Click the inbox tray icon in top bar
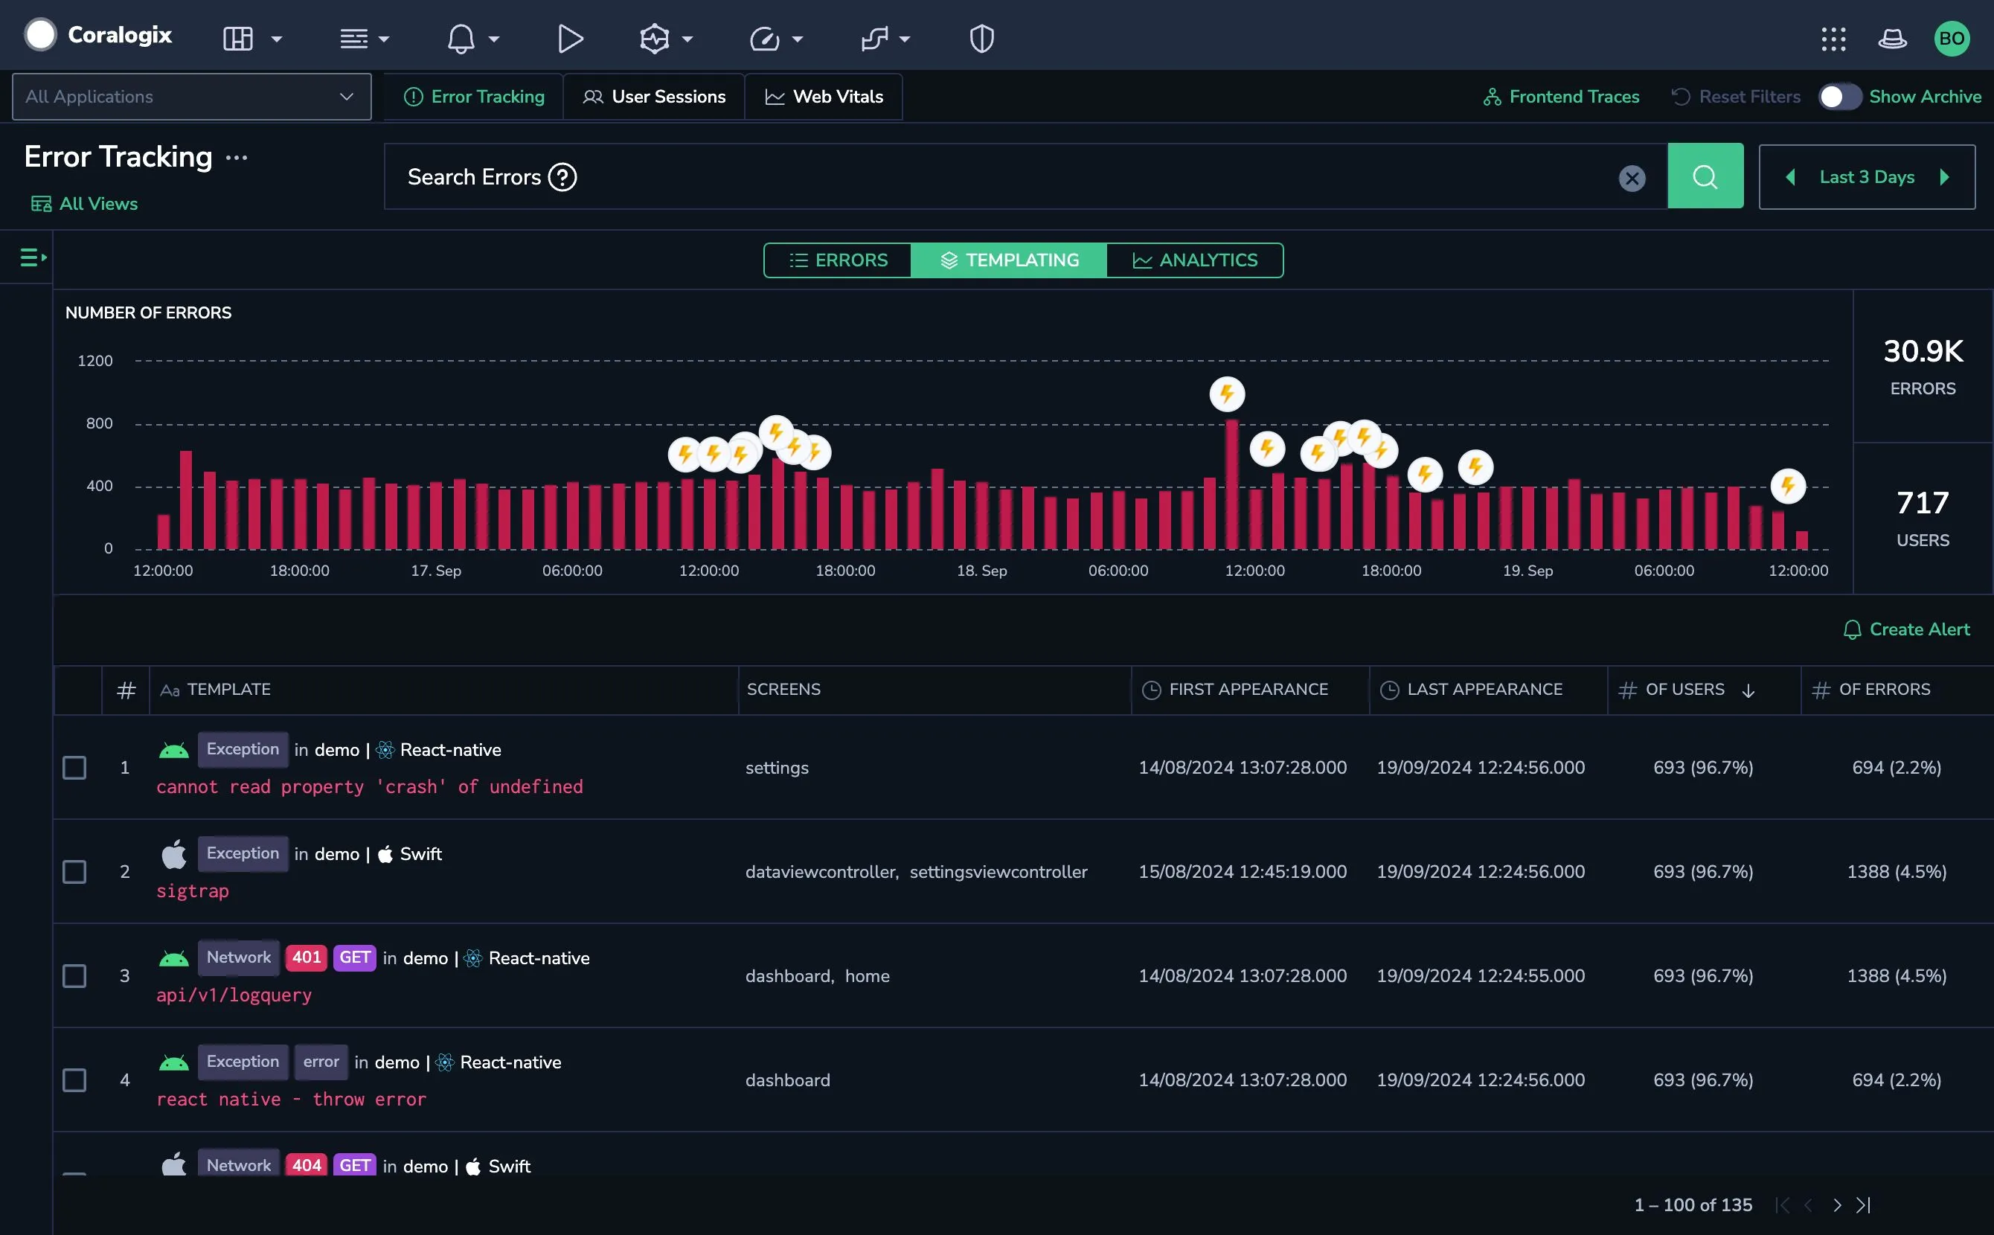1994x1235 pixels. [x=1892, y=39]
